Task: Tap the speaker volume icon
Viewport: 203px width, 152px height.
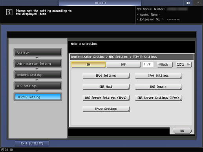Action: tap(188, 3)
